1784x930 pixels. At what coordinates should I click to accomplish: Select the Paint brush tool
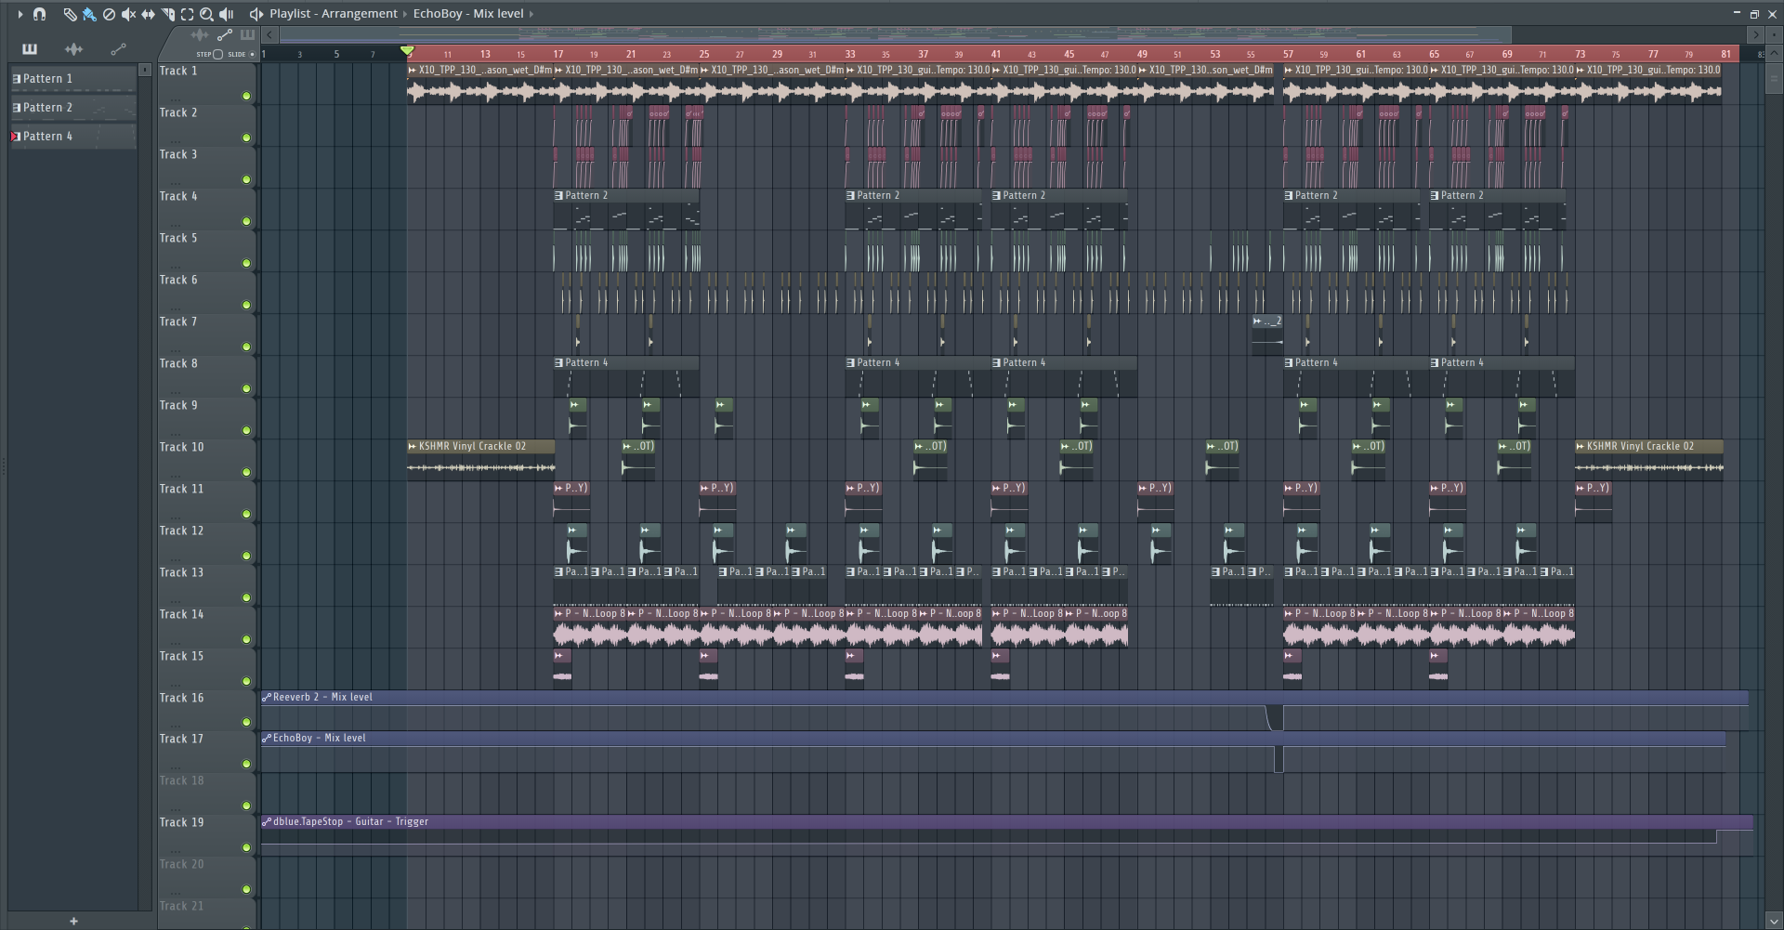pyautogui.click(x=89, y=14)
